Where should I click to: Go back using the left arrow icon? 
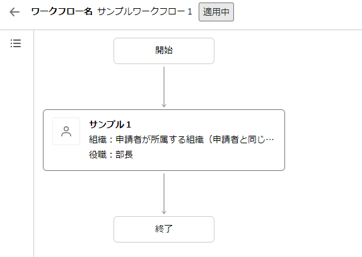pyautogui.click(x=15, y=12)
